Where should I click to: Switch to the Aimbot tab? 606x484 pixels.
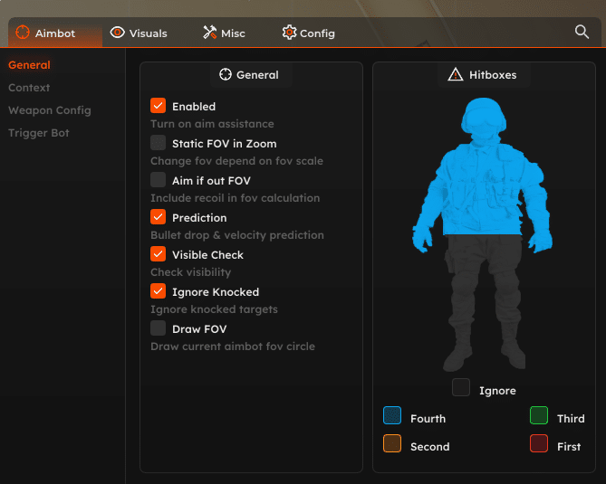point(55,33)
